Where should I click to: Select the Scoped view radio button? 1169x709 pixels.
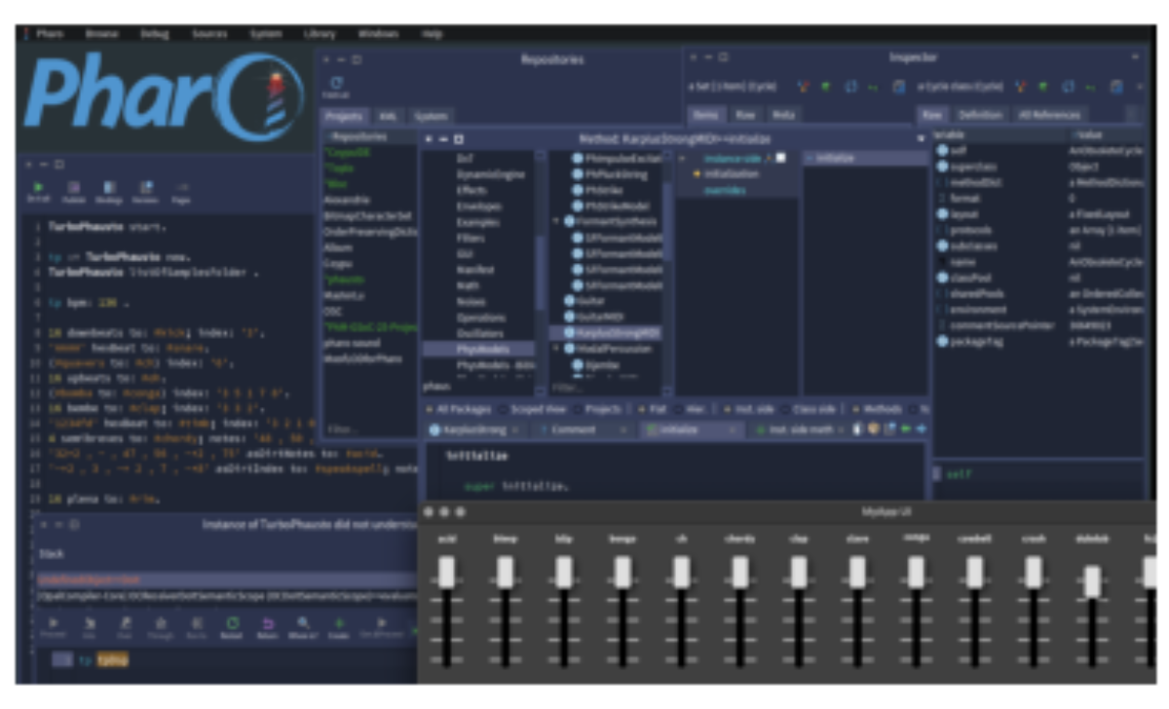pos(505,409)
